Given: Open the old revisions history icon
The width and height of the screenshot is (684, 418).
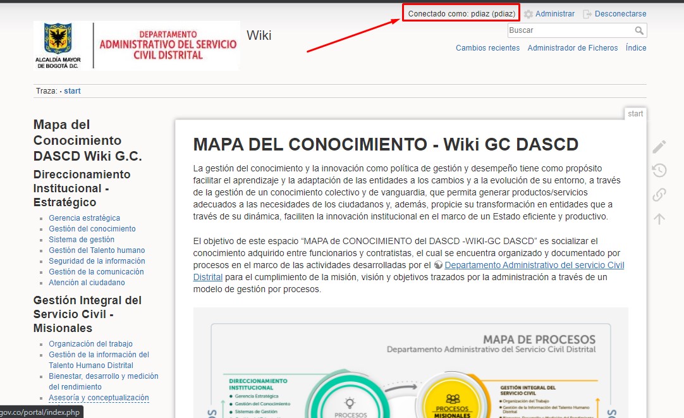Looking at the screenshot, I should [x=659, y=170].
